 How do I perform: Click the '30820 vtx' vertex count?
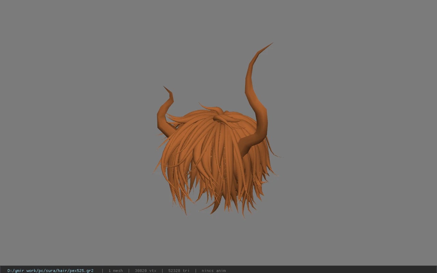click(x=145, y=271)
